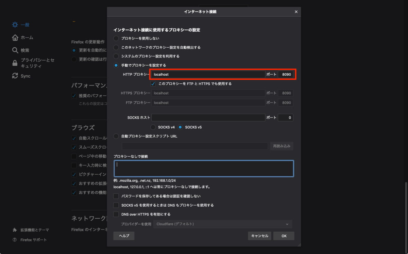Click the auto proxy script URL field
The width and height of the screenshot is (408, 254).
pos(195,146)
